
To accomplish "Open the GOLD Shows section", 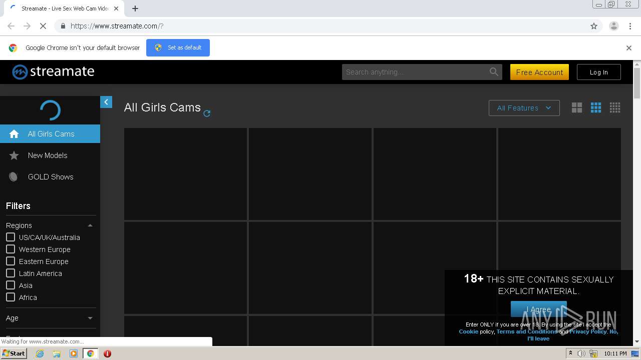I will pos(50,177).
